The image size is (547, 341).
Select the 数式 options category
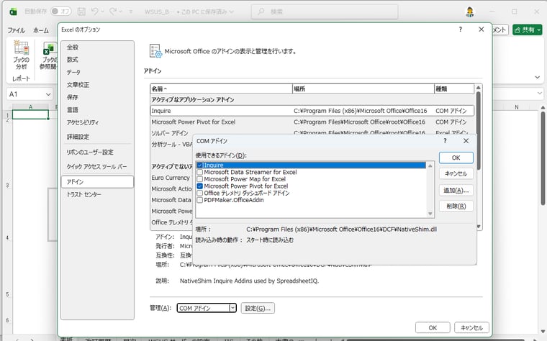click(x=97, y=60)
